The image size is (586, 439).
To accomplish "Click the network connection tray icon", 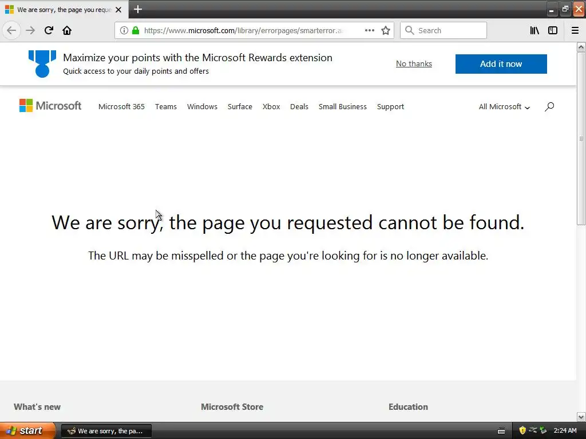I will (x=533, y=430).
